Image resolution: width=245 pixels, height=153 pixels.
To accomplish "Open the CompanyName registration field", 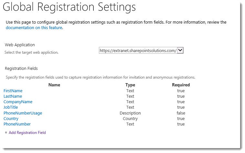I will coord(18,102).
